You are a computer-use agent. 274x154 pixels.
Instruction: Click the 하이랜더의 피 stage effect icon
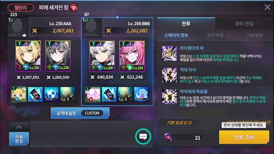point(169,54)
